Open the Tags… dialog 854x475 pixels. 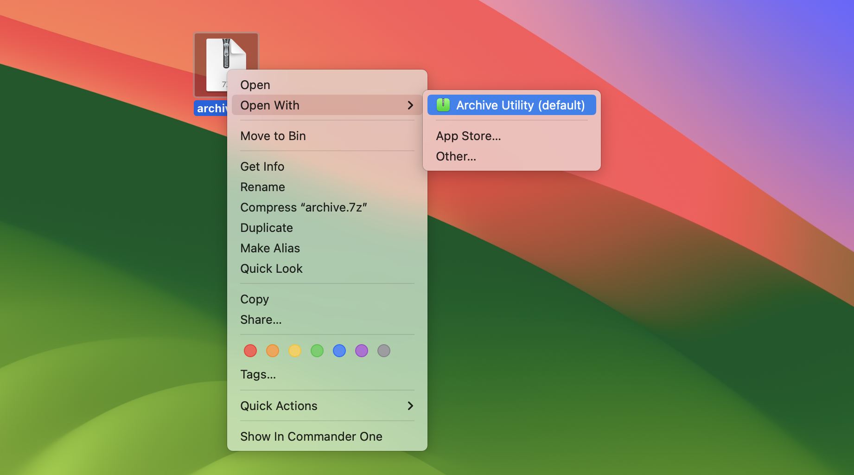(327, 374)
